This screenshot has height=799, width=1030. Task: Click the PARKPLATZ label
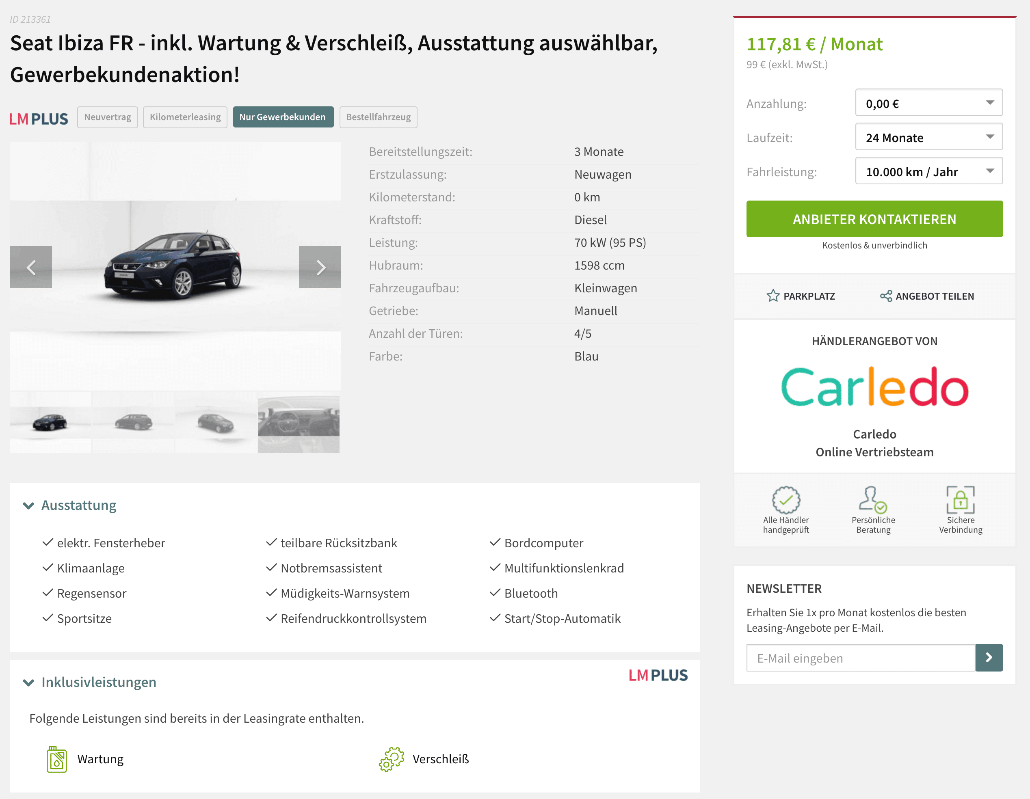tap(809, 296)
